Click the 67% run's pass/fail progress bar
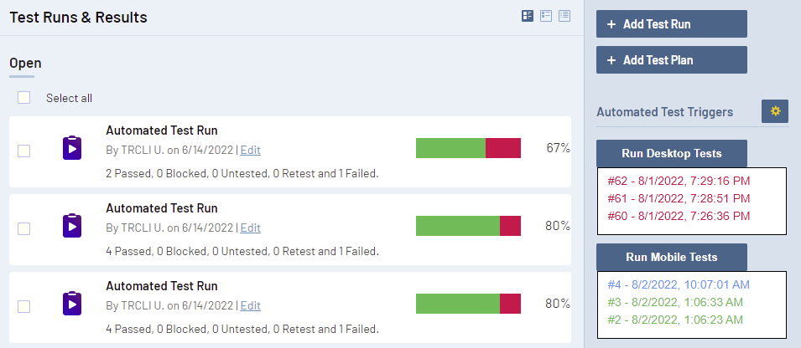 point(468,148)
